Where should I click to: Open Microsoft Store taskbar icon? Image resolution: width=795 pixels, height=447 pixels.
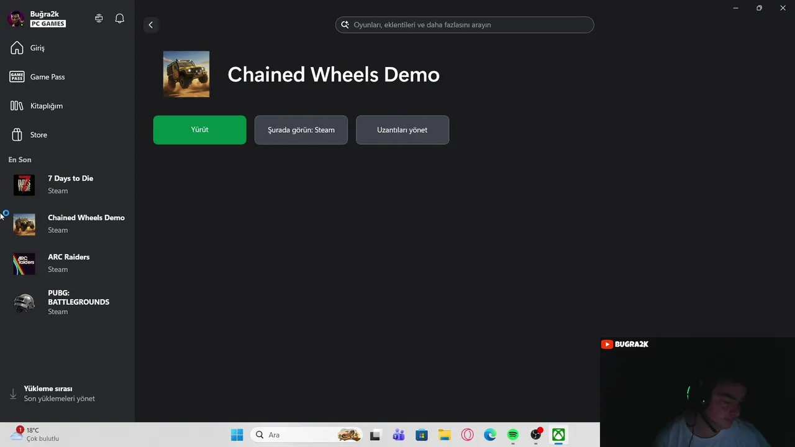[422, 435]
